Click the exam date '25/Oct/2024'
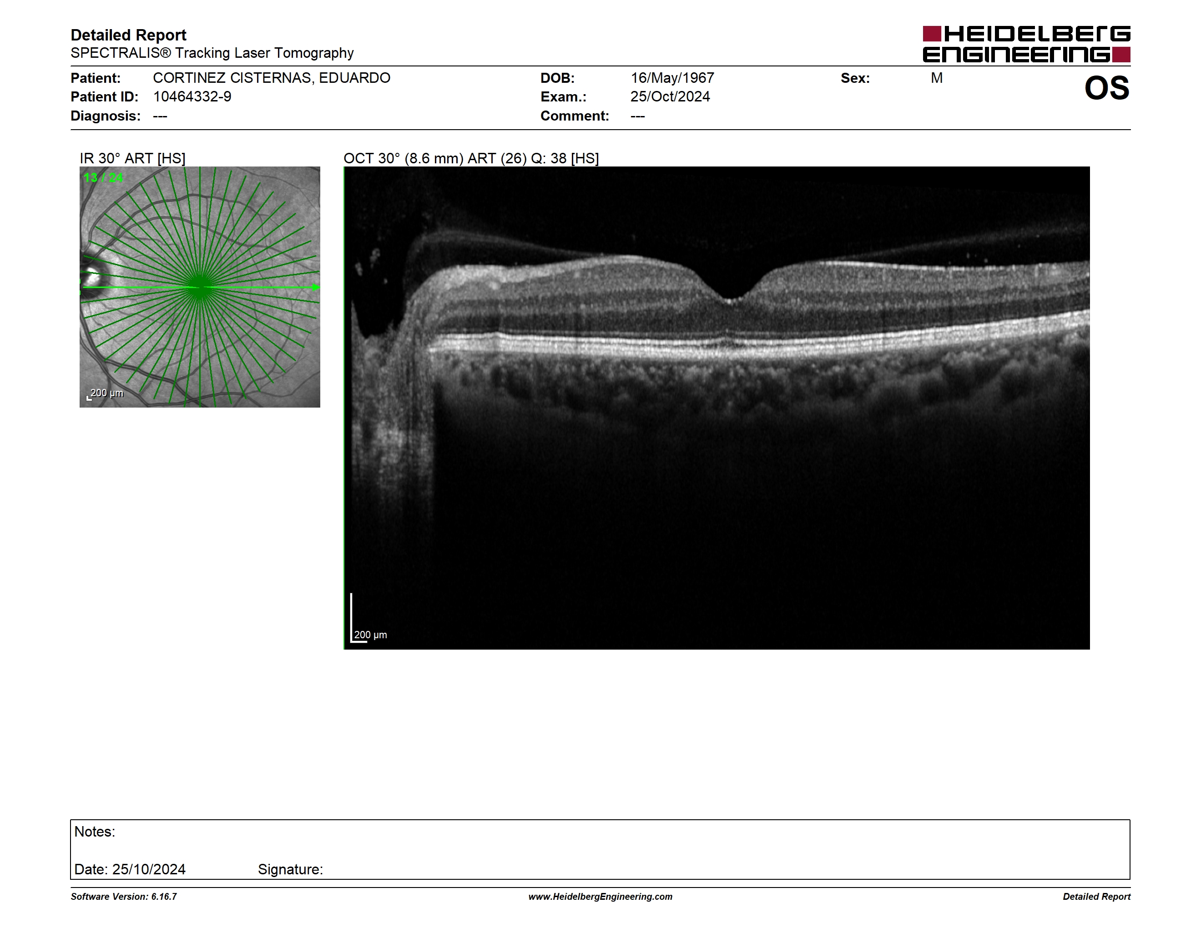Image resolution: width=1201 pixels, height=928 pixels. pos(670,97)
